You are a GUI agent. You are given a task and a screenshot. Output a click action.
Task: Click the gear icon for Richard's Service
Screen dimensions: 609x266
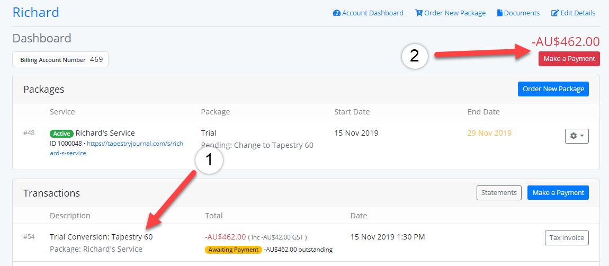point(573,136)
